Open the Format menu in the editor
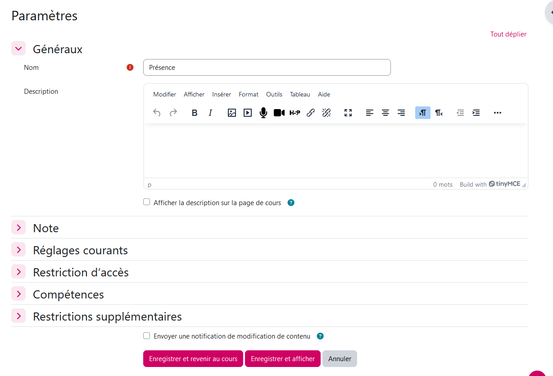 (x=249, y=94)
